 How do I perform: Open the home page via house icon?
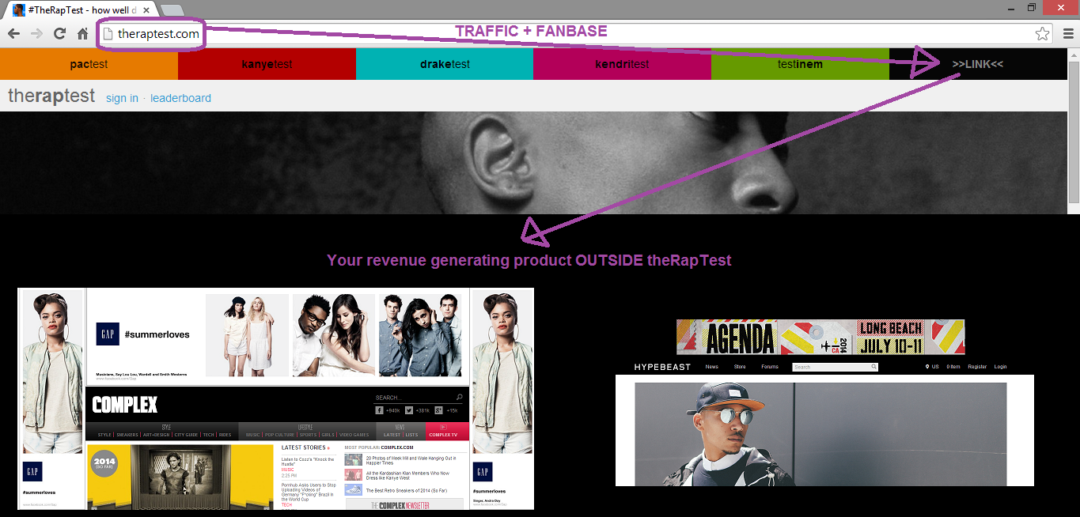click(82, 34)
